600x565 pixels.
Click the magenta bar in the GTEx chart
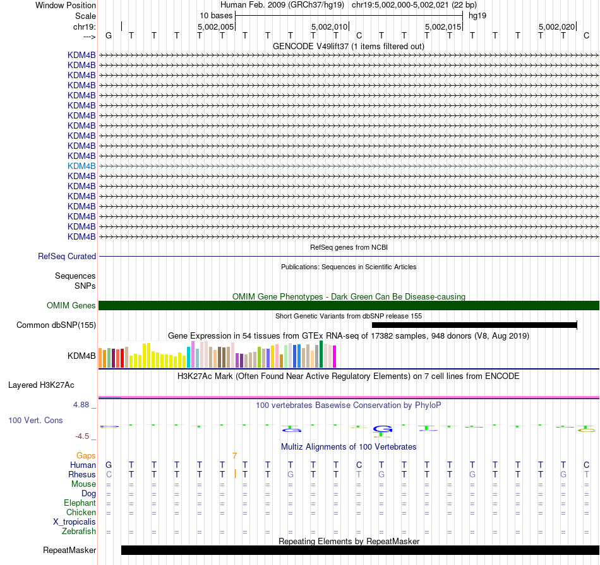(x=334, y=357)
